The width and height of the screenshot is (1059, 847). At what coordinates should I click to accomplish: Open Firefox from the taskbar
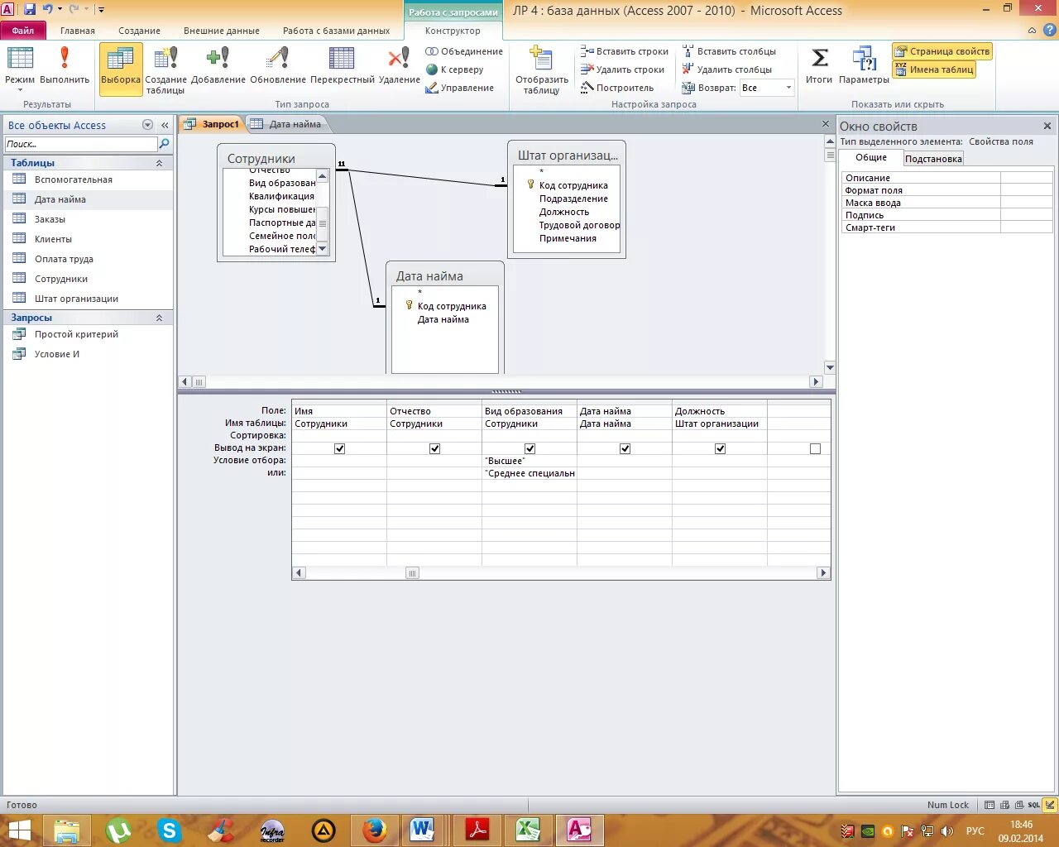point(375,830)
